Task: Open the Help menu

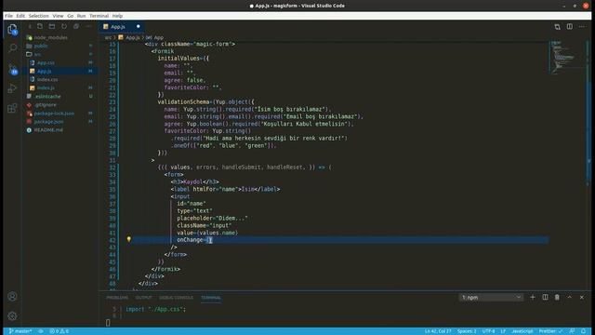Action: [117, 16]
